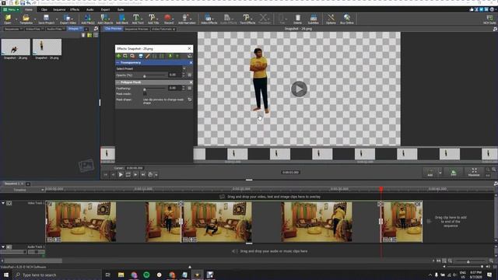Click the Add Objects icon
Image resolution: width=498 pixels, height=280 pixels.
[x=105, y=19]
